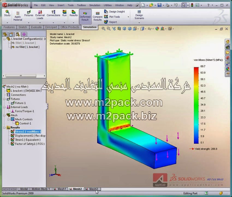232x197 pixels.
Task: Click the Previous View icon
Action: click(114, 28)
